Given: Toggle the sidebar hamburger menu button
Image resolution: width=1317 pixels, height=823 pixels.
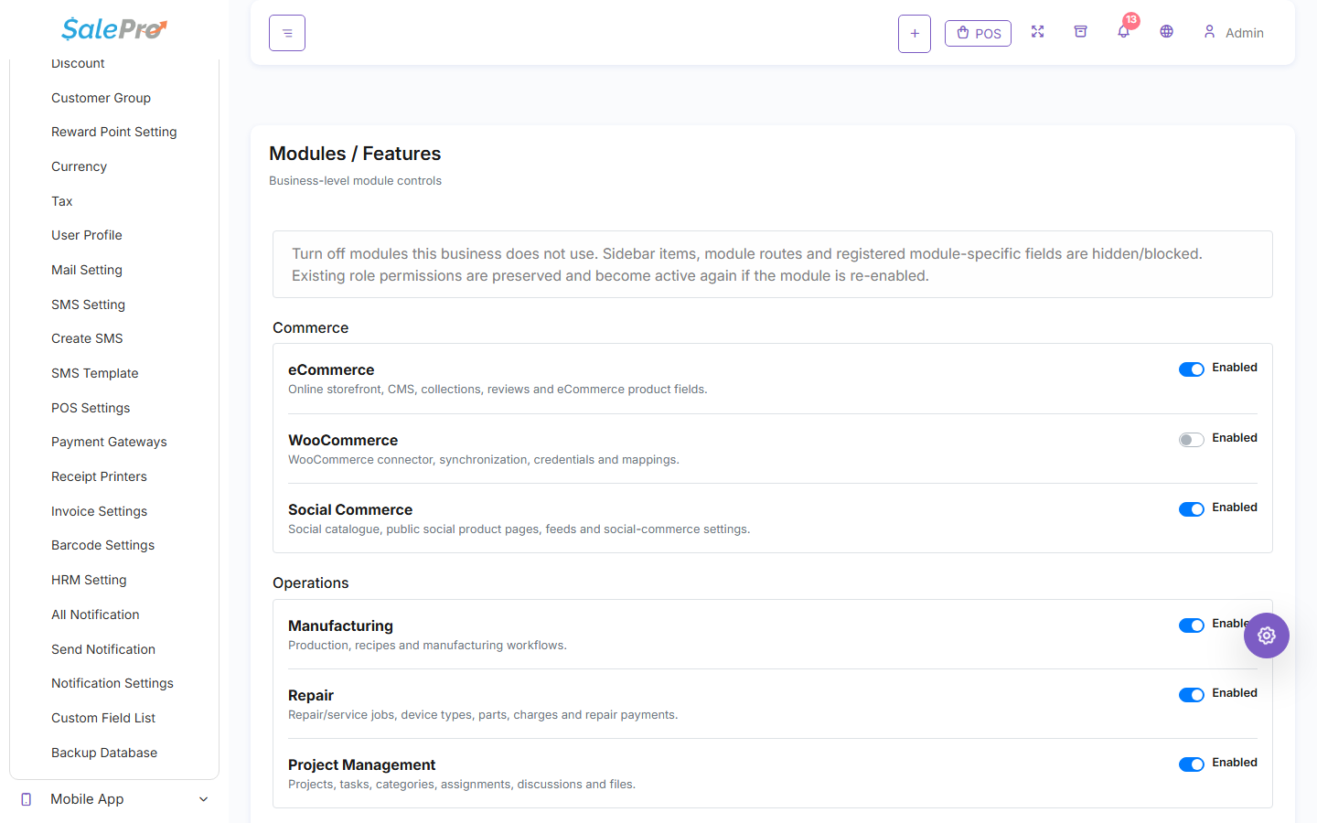Looking at the screenshot, I should tap(287, 33).
